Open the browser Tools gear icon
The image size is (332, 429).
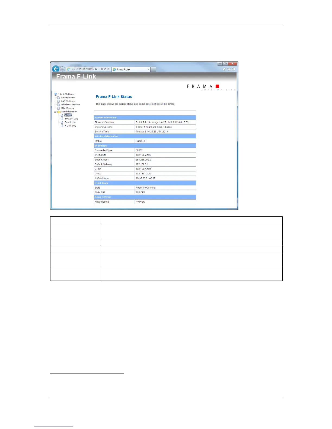tap(234, 69)
